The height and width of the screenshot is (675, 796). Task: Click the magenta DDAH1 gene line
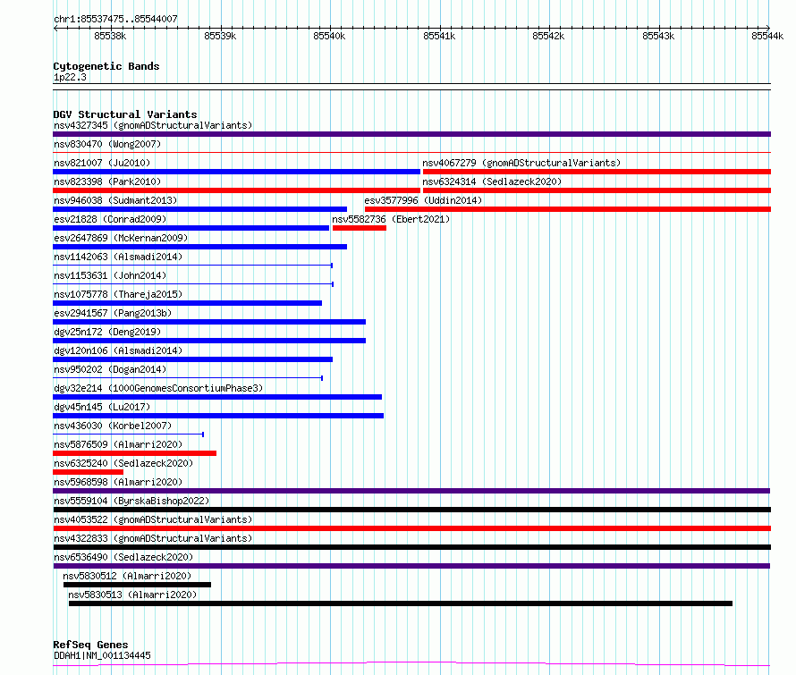pos(411,663)
